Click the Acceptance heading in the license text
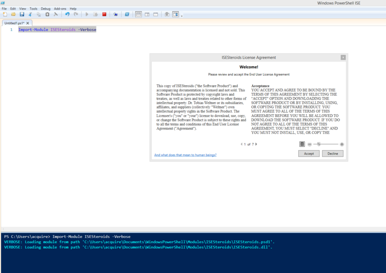This screenshot has height=273, width=386. [260, 86]
